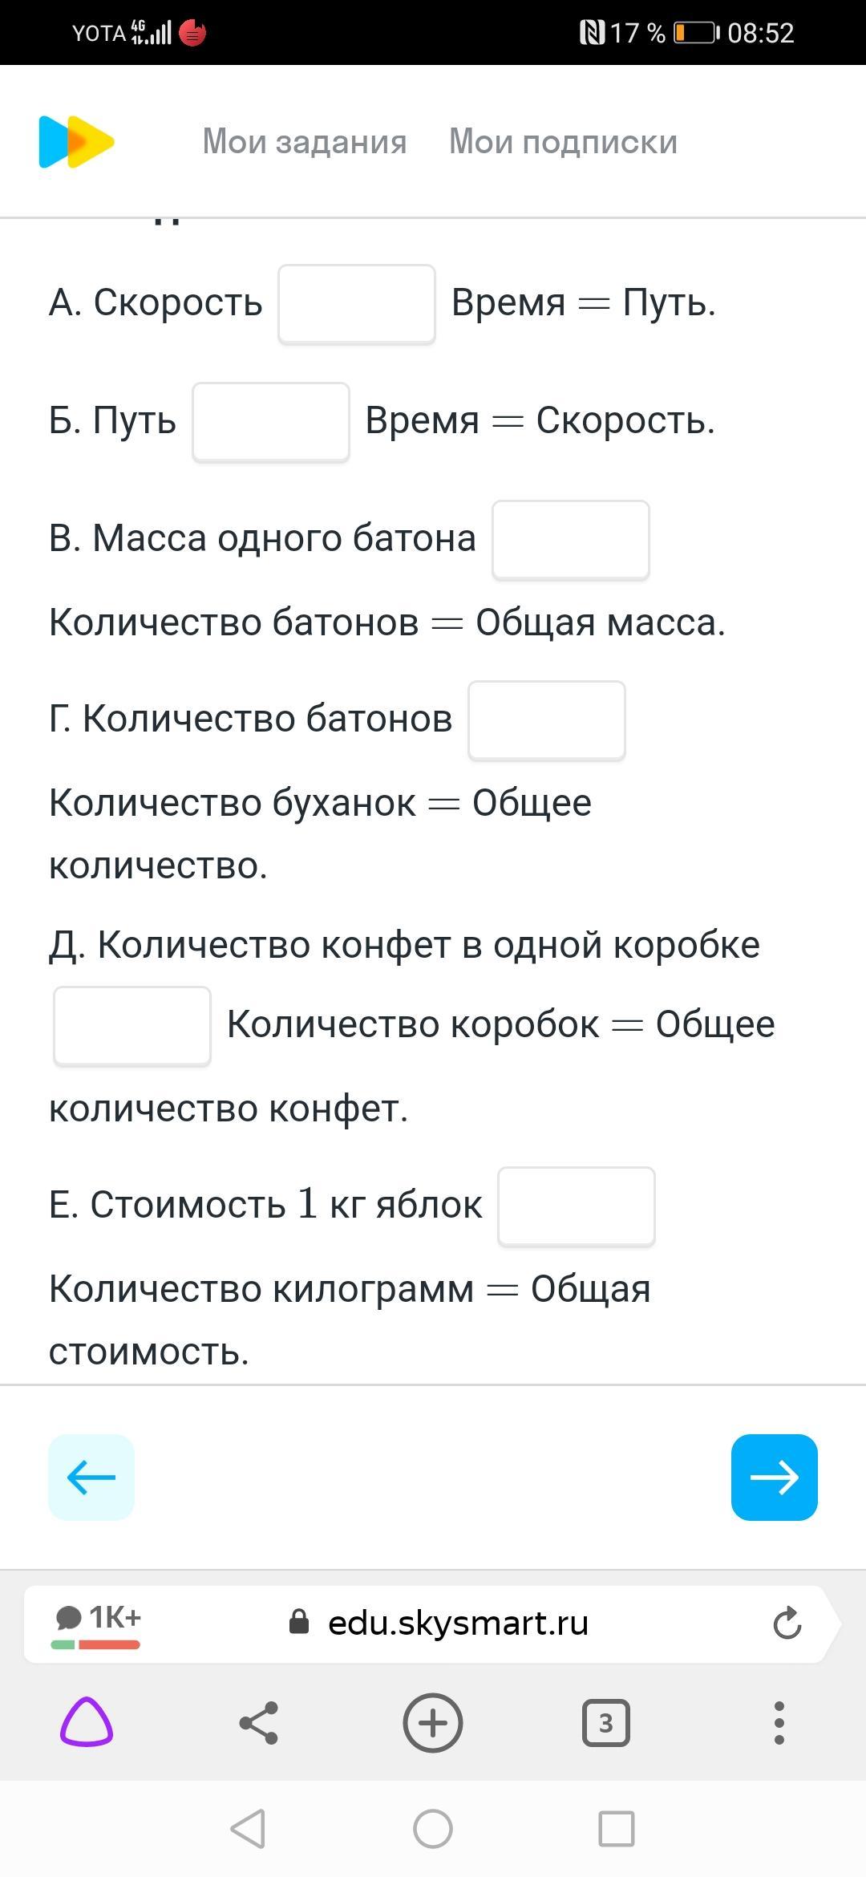This screenshot has width=866, height=1877.
Task: Go to the next task with right arrow
Action: coord(775,1478)
